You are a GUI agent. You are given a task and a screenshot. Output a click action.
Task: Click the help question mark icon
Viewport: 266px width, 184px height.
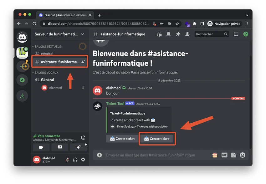[246, 34]
